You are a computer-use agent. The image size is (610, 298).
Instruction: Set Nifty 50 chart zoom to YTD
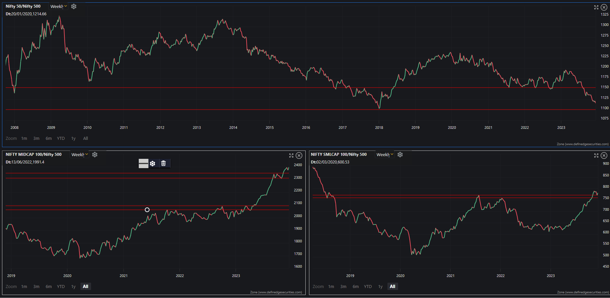[61, 139]
